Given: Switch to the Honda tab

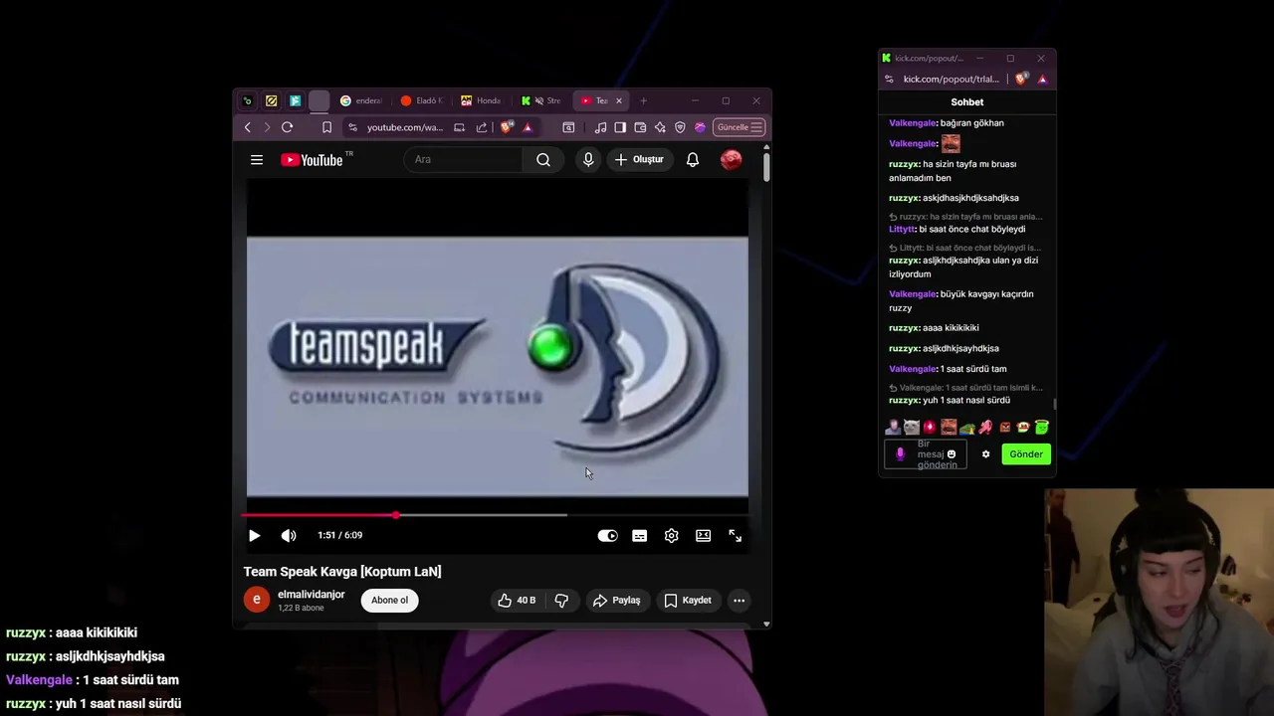Looking at the screenshot, I should coord(482,100).
